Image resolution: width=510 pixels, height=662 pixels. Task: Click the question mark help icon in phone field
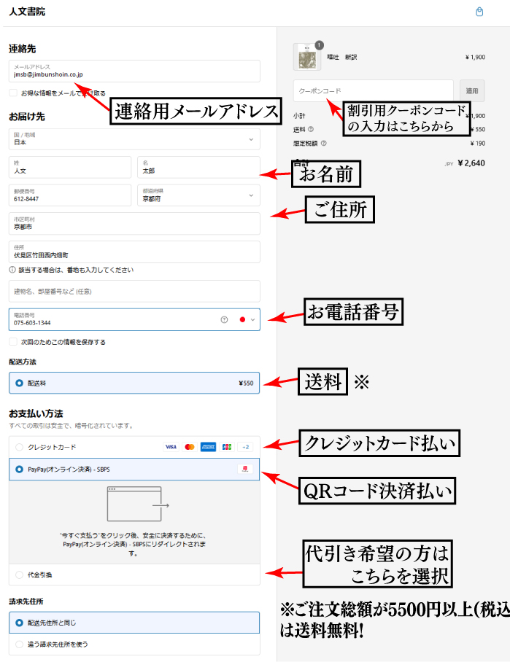tap(225, 319)
